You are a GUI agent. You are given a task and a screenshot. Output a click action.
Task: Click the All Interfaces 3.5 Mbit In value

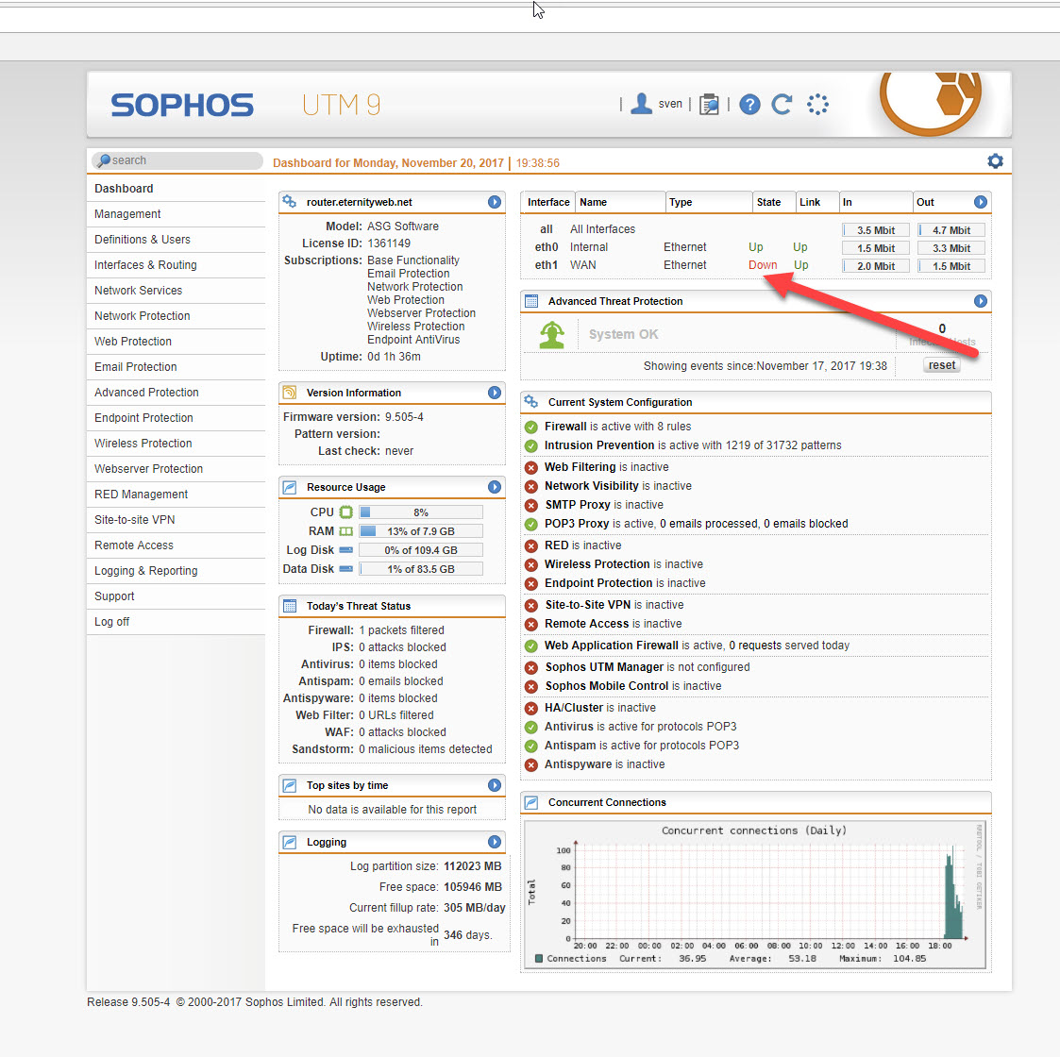(x=875, y=230)
